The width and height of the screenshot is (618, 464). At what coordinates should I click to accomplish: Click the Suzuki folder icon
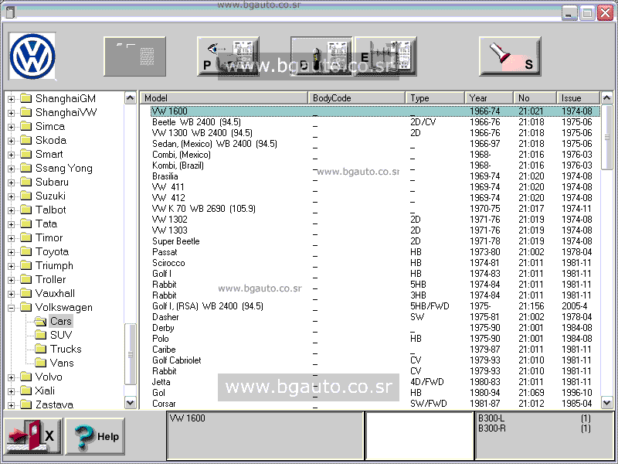26,196
